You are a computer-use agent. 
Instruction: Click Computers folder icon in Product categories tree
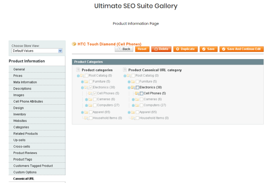coord(90,105)
